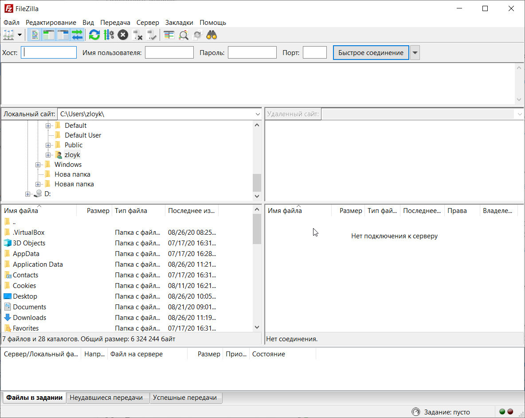The height and width of the screenshot is (418, 525).
Task: Expand the Default folder tree node
Action: coord(48,126)
